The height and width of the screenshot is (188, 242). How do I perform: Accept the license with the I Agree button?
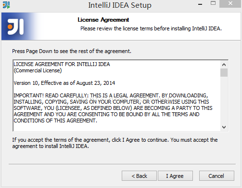coord(175,176)
